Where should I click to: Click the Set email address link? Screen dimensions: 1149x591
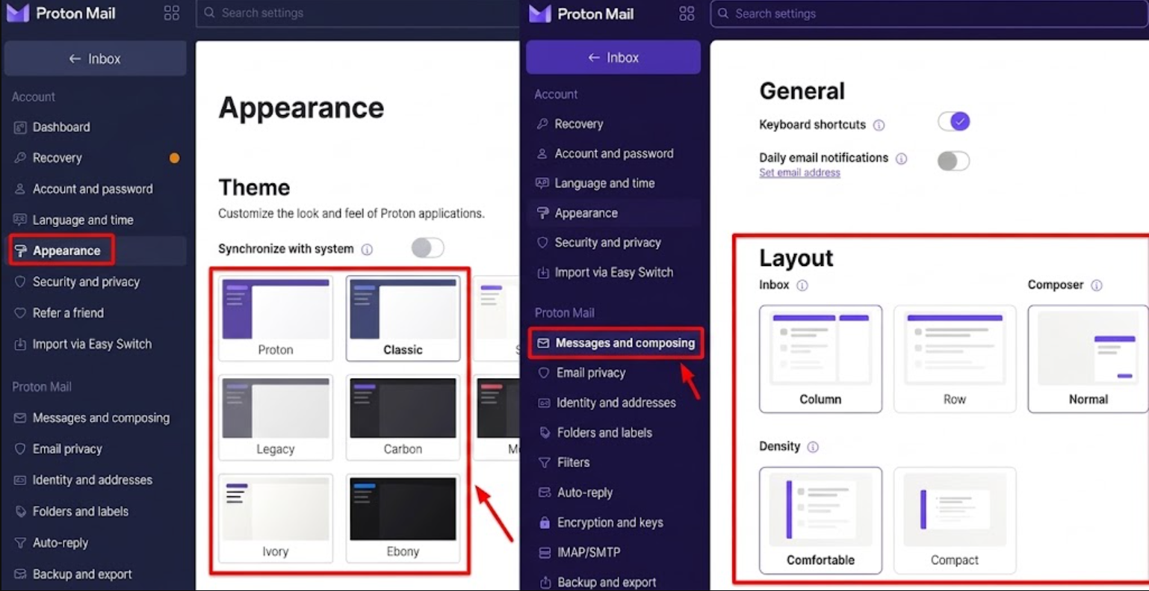pyautogui.click(x=799, y=173)
